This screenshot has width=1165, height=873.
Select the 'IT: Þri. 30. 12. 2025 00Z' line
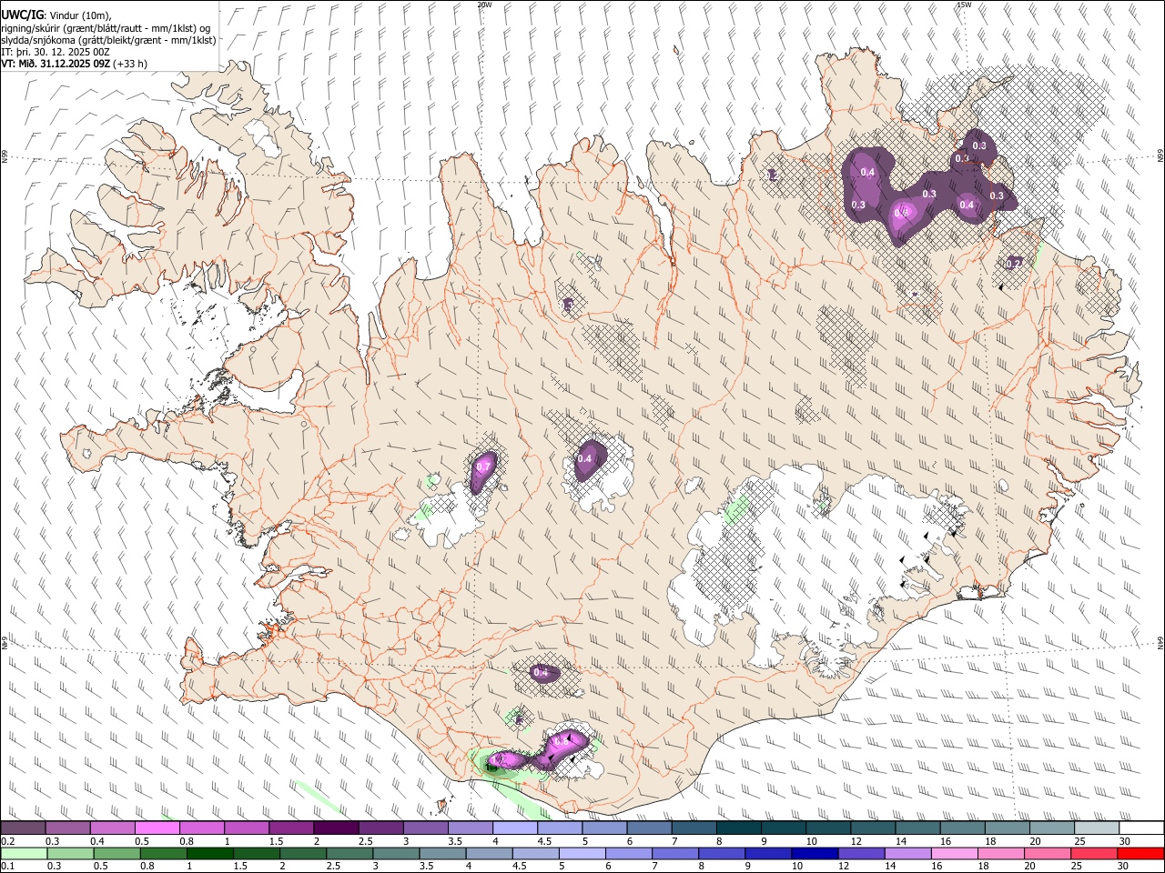[56, 52]
